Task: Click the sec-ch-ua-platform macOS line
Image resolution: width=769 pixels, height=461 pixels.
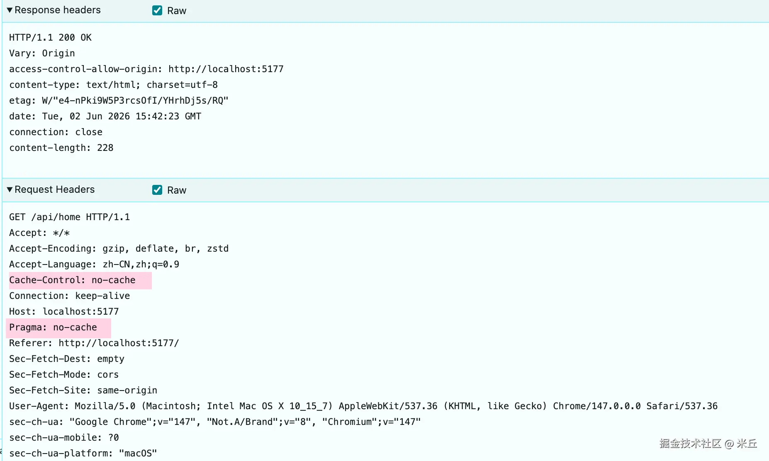Action: [83, 454]
